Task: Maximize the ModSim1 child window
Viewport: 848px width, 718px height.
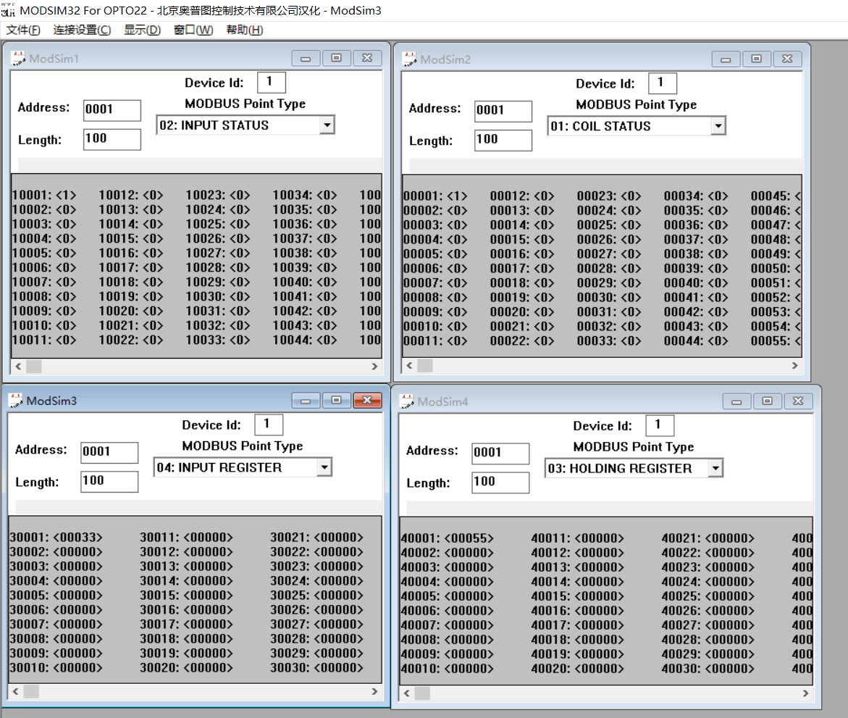Action: coord(337,58)
